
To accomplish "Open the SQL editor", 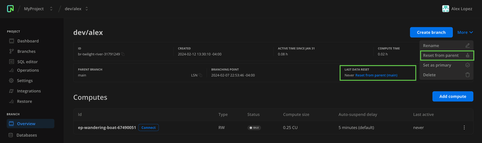I will click(x=27, y=62).
